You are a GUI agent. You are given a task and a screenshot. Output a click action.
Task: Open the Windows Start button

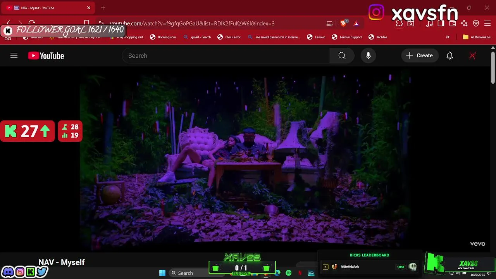pyautogui.click(x=162, y=273)
